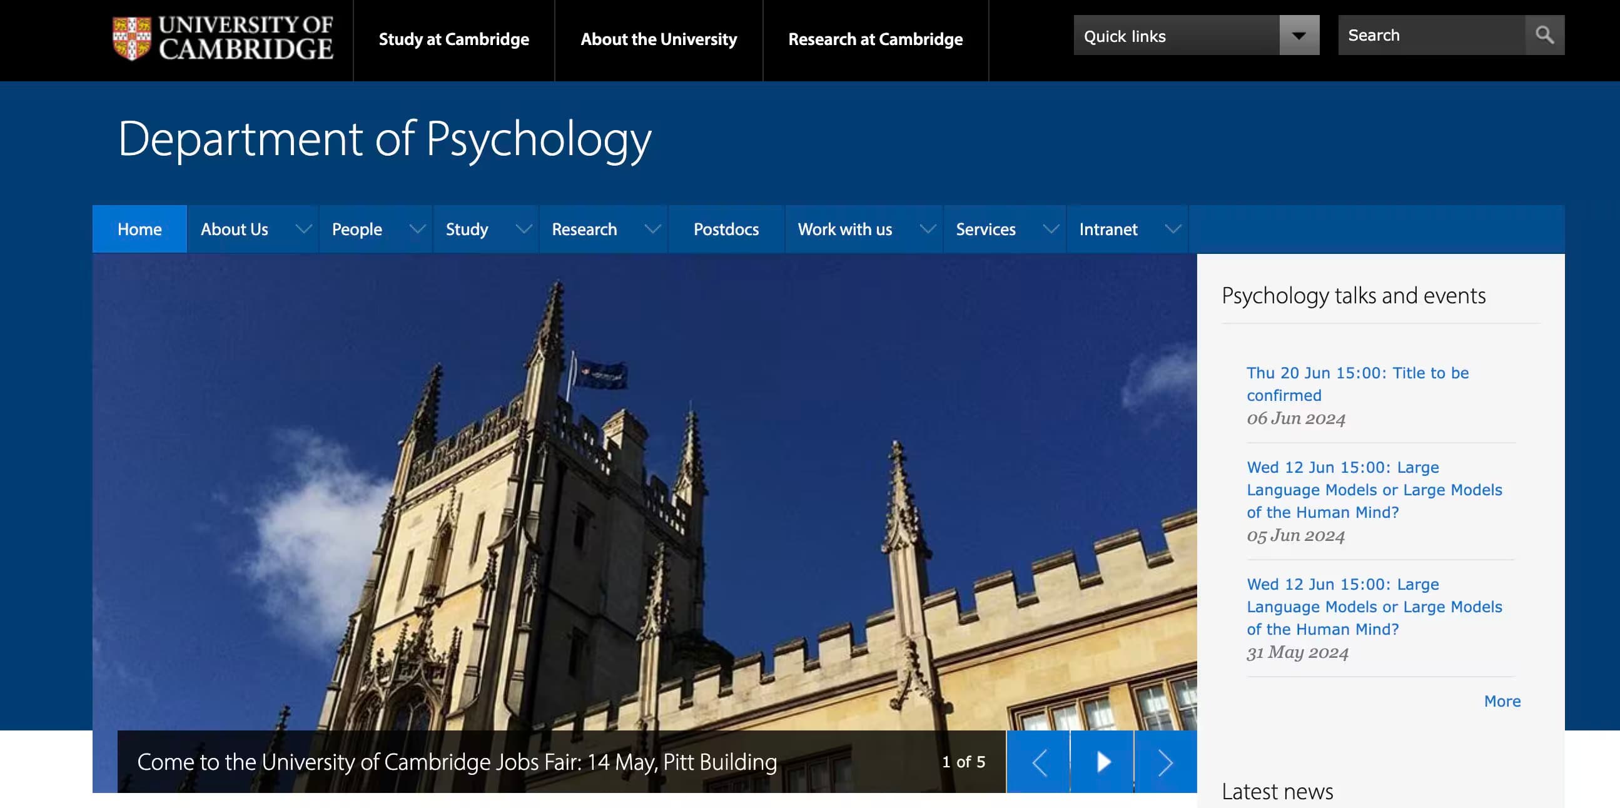Screen dimensions: 1620x808
Task: Open the Research menu item
Action: point(584,229)
